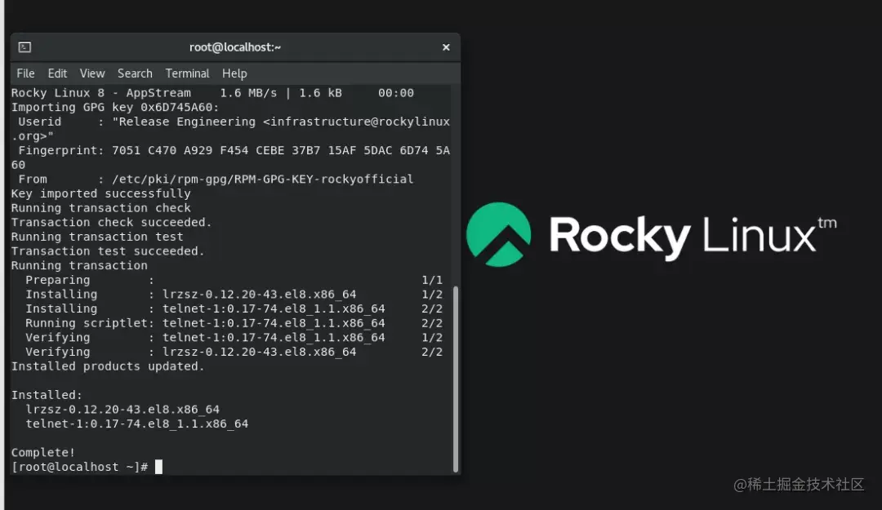Click the terminal icon in the title bar
Image resolution: width=882 pixels, height=510 pixels.
[x=24, y=47]
